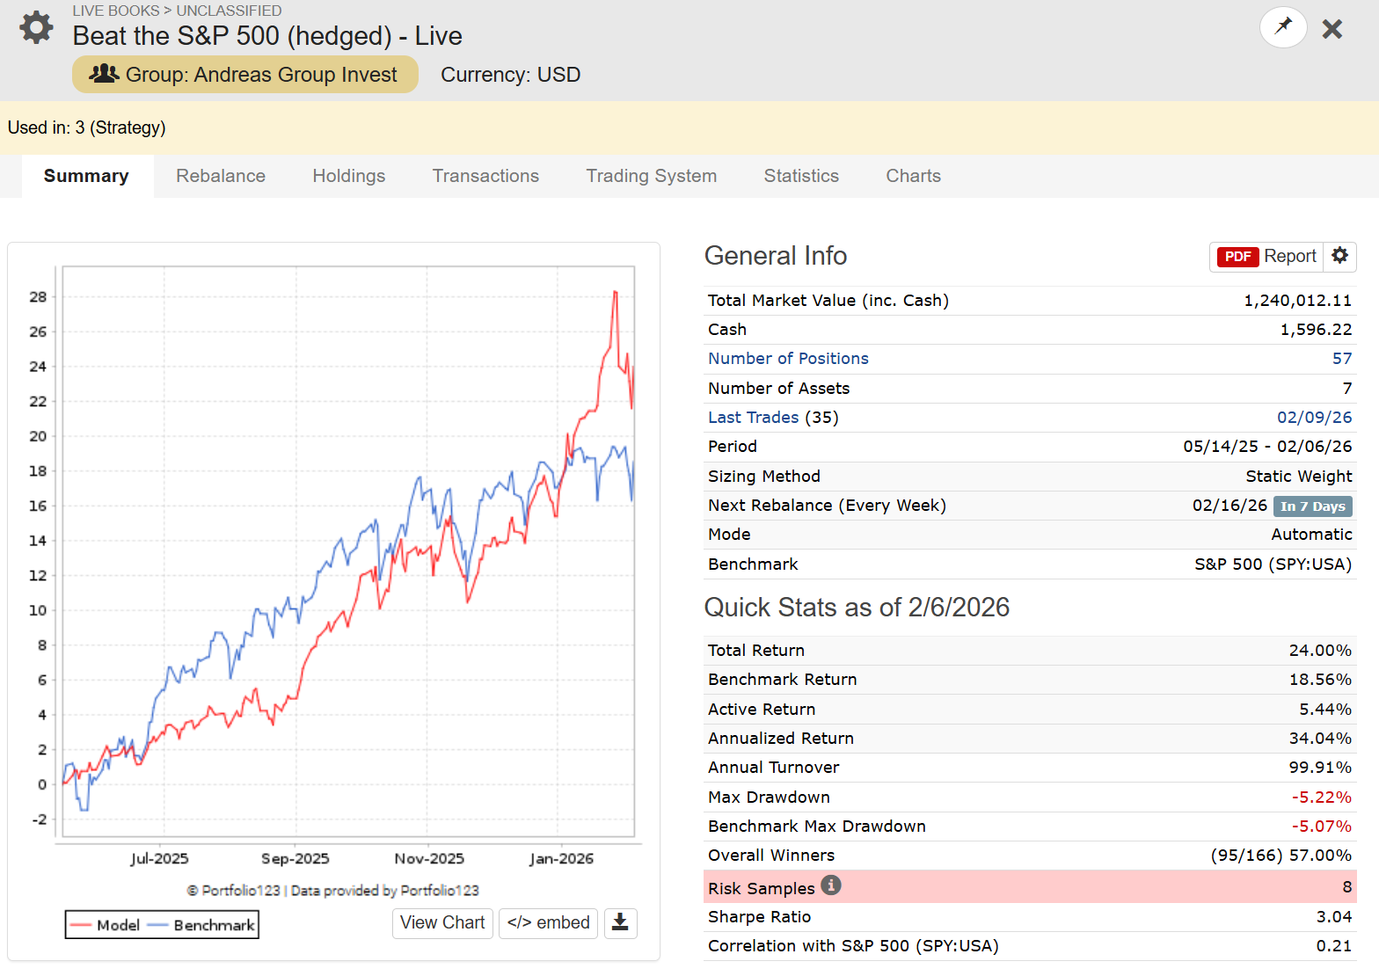Image resolution: width=1379 pixels, height=976 pixels.
Task: Click the Active Return 5.44% value
Action: click(x=1325, y=710)
